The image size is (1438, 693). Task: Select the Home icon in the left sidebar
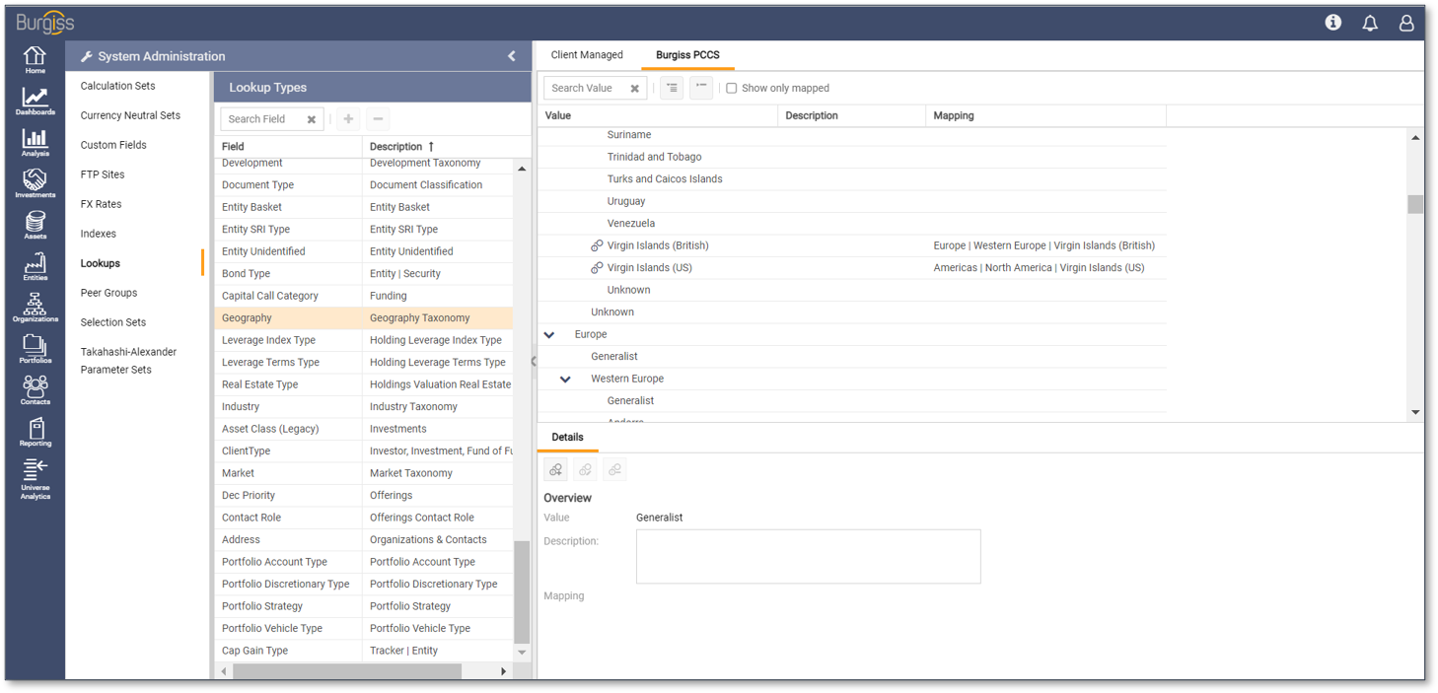[35, 61]
